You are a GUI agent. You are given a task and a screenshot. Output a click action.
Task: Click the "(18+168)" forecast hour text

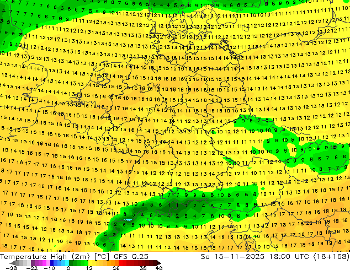(x=331, y=257)
